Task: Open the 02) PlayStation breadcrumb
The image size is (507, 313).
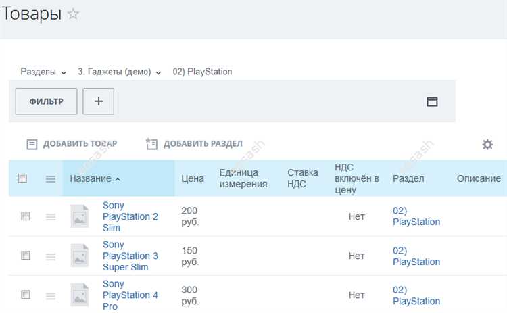Action: [202, 72]
